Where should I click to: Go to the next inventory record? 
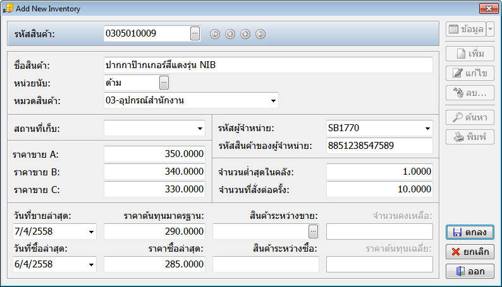pyautogui.click(x=245, y=34)
